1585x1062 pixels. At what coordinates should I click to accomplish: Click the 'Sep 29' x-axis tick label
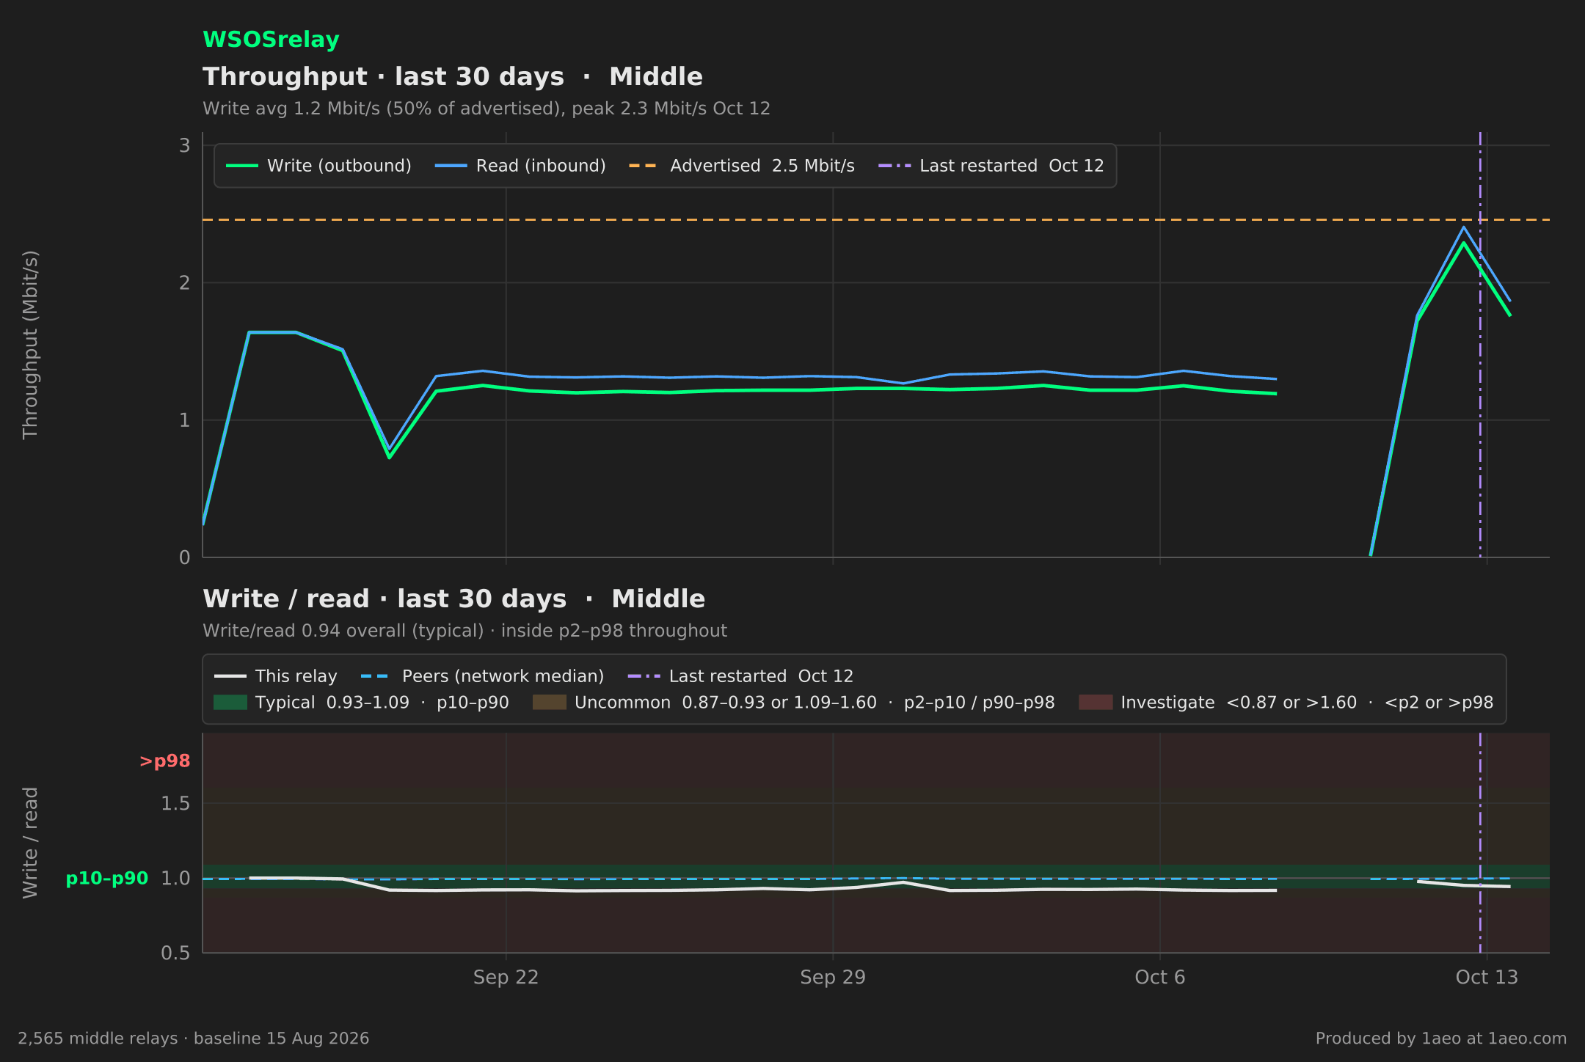click(833, 978)
